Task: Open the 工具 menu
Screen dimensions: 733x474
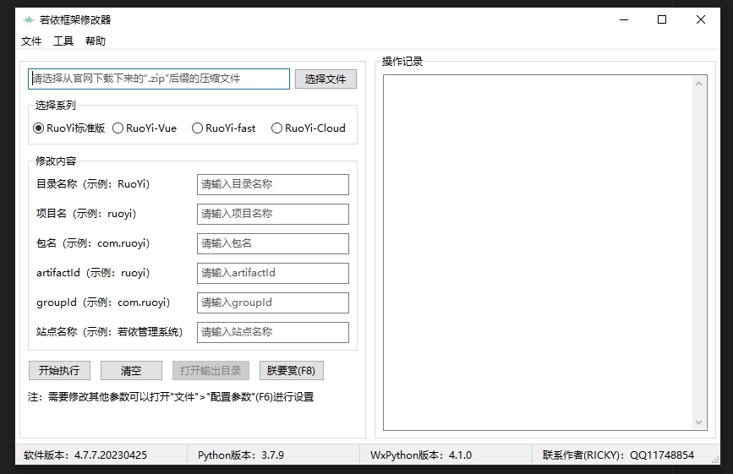Action: (63, 41)
